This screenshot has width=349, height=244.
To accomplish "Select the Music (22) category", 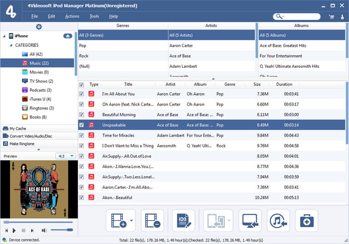I will (x=37, y=63).
